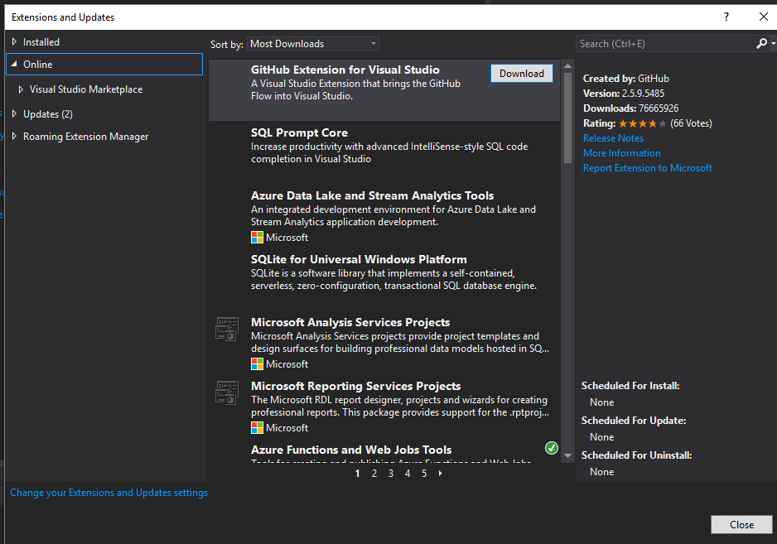Image resolution: width=777 pixels, height=544 pixels.
Task: Click the Scheduled For Update heading
Action: [x=634, y=420]
